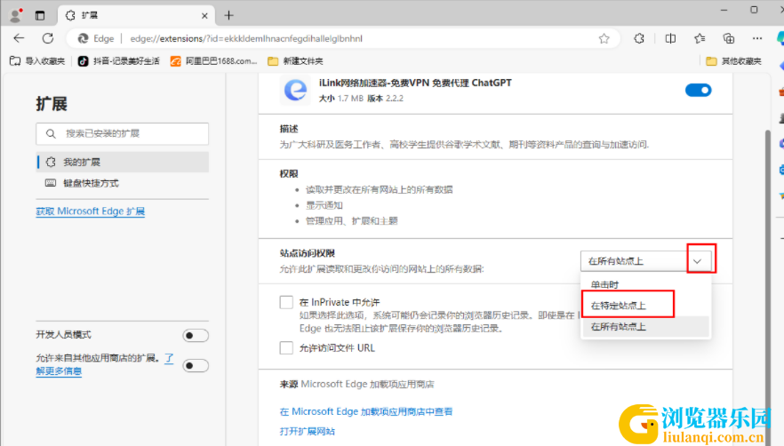Viewport: 784px width, 446px height.
Task: Toggle split screen view icon
Action: coord(670,38)
